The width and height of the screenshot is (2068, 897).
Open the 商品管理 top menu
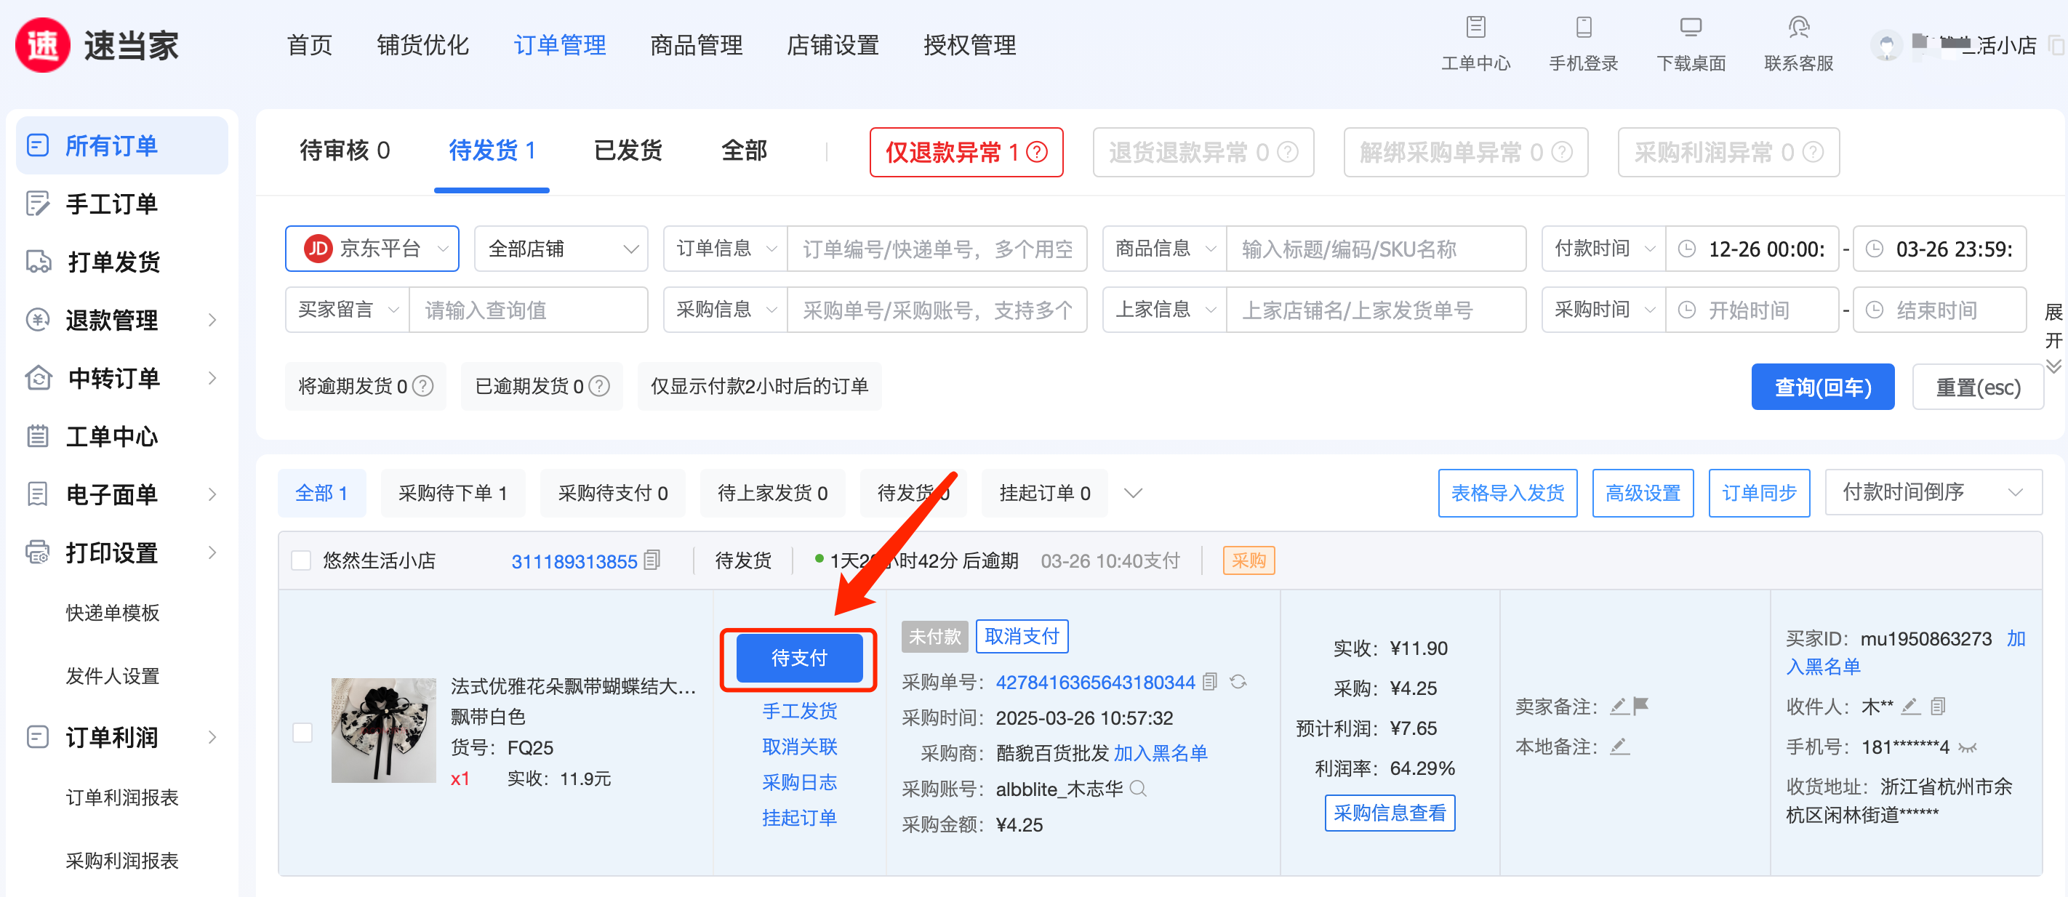click(x=695, y=45)
